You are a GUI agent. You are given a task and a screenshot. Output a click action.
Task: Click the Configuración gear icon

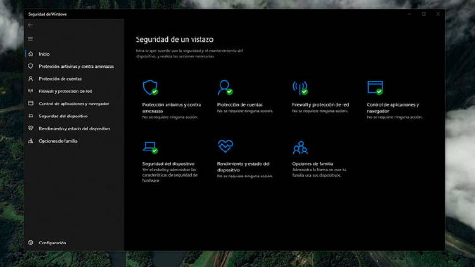coord(30,242)
